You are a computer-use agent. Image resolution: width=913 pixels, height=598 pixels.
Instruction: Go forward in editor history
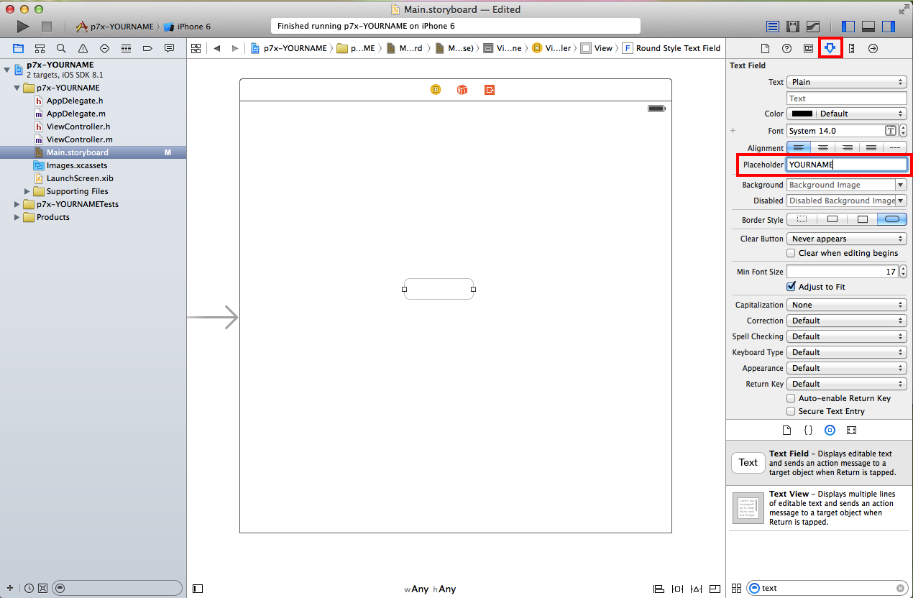(234, 48)
